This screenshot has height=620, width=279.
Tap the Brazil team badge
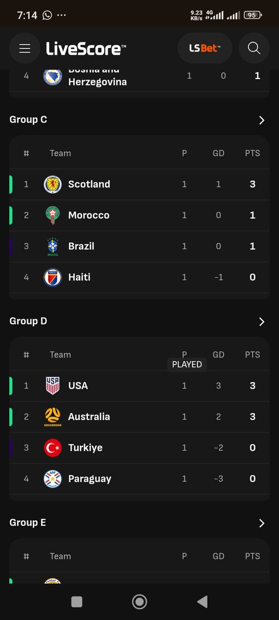tap(53, 246)
